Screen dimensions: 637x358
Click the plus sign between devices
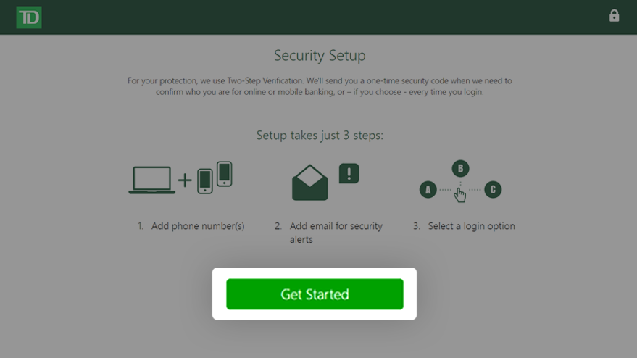[185, 180]
